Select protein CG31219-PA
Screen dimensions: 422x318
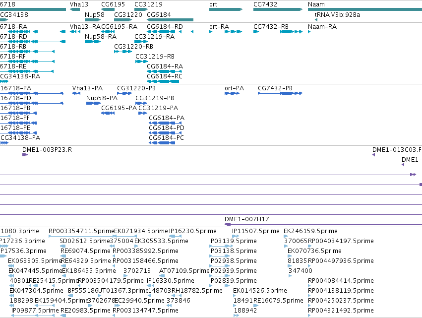click(142, 113)
